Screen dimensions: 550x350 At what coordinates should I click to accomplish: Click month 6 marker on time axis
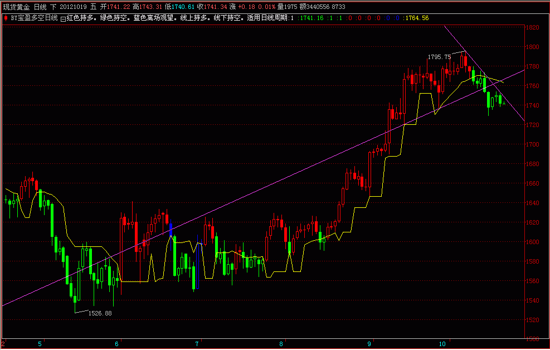[117, 344]
